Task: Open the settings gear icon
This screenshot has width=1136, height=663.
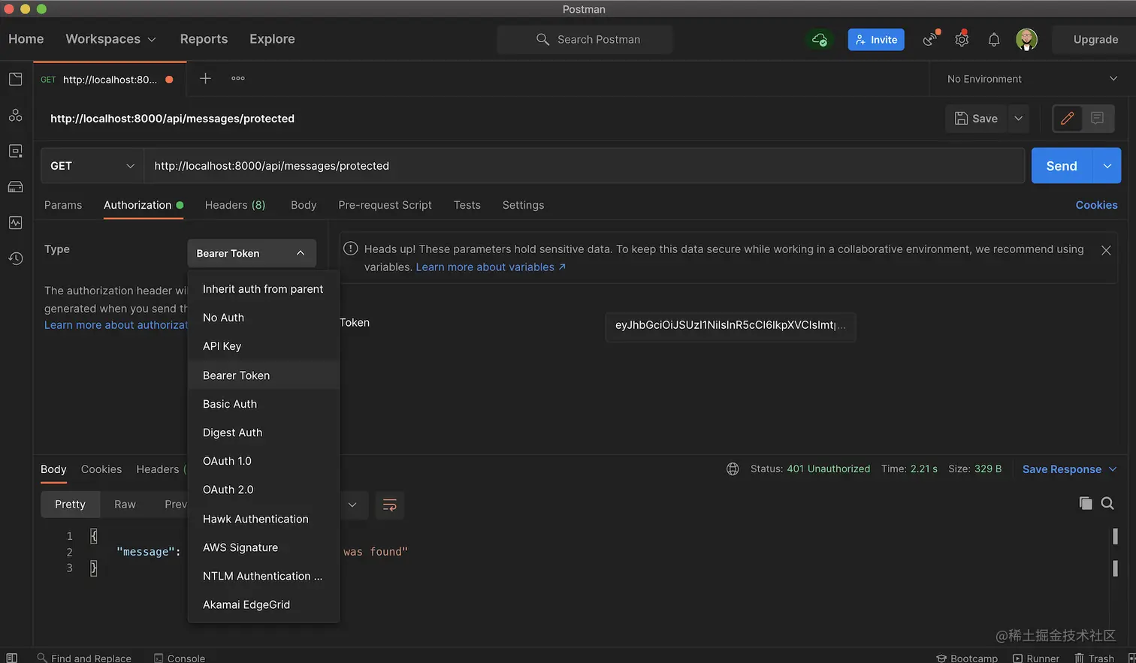Action: point(962,39)
